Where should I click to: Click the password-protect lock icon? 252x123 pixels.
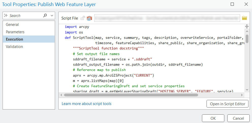coord(83,18)
